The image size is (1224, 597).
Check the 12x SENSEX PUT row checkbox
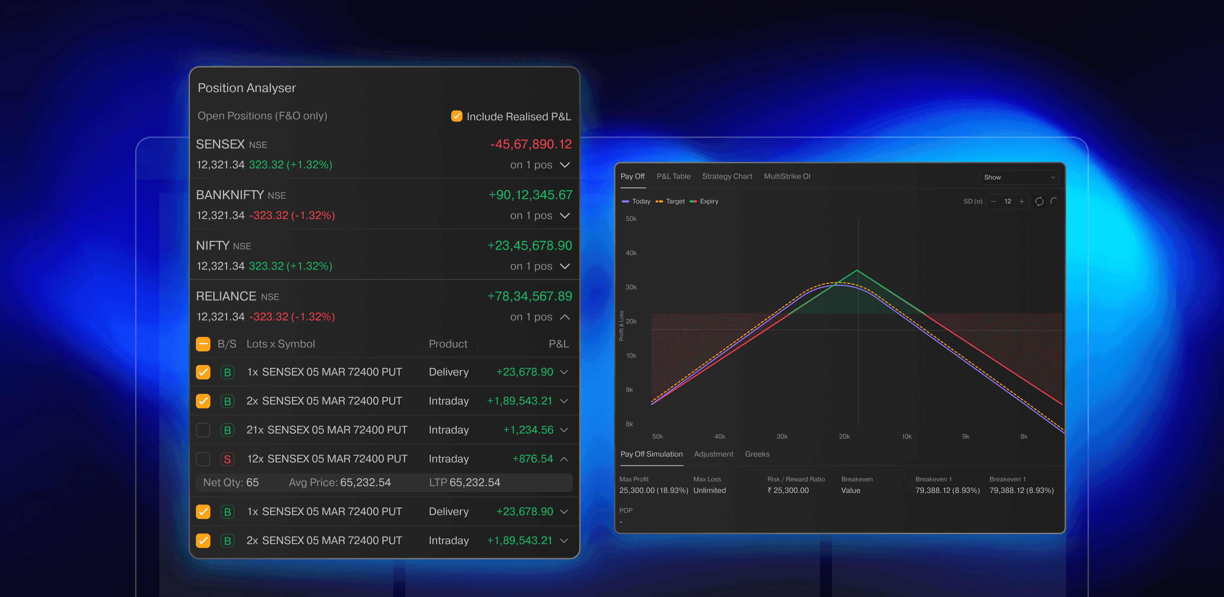click(203, 459)
